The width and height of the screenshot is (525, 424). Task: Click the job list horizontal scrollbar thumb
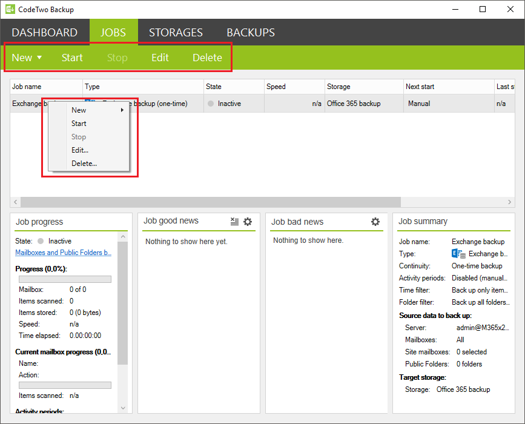point(211,202)
